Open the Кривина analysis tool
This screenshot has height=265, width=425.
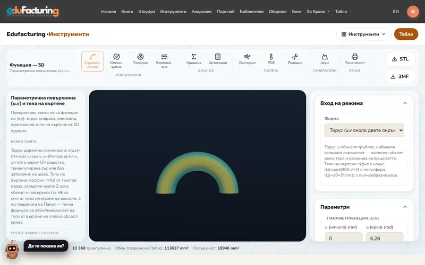point(193,59)
